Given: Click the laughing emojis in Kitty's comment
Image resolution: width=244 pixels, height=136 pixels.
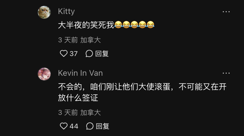Looking at the screenshot, I should coord(134,25).
